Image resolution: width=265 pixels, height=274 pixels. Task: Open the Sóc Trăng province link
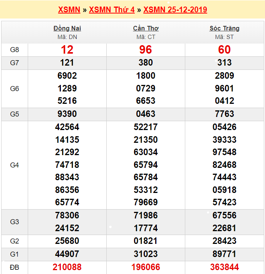(x=224, y=28)
